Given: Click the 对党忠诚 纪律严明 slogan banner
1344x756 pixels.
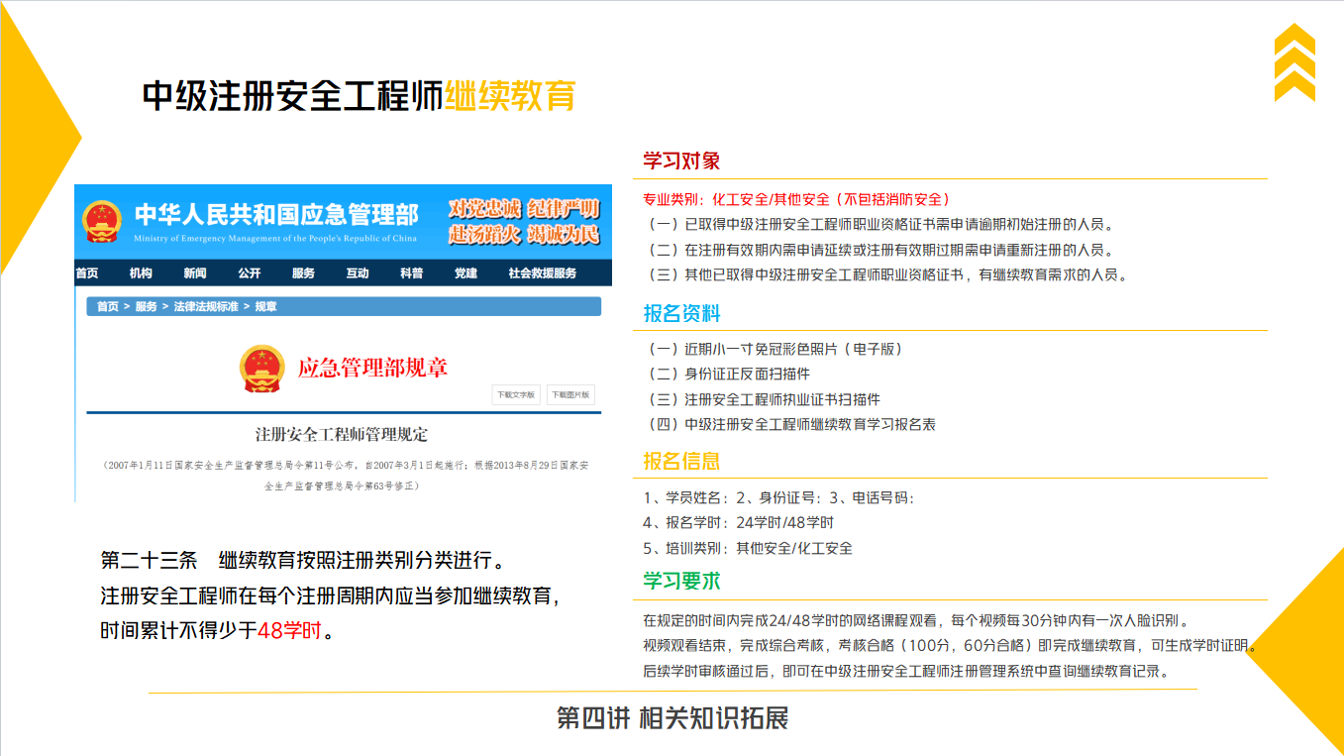Looking at the screenshot, I should click(x=523, y=222).
